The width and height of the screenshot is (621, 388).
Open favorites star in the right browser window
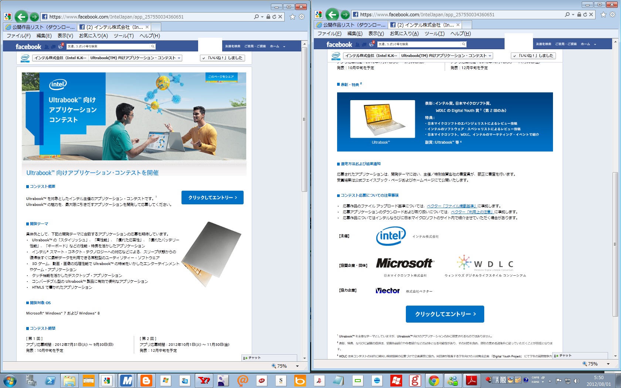point(603,14)
